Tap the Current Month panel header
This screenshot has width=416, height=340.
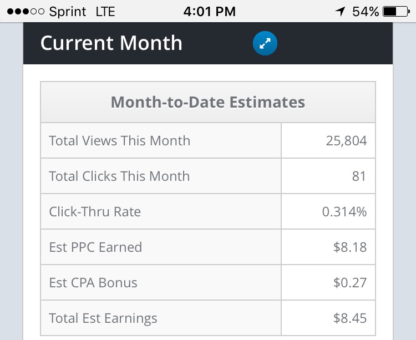111,43
